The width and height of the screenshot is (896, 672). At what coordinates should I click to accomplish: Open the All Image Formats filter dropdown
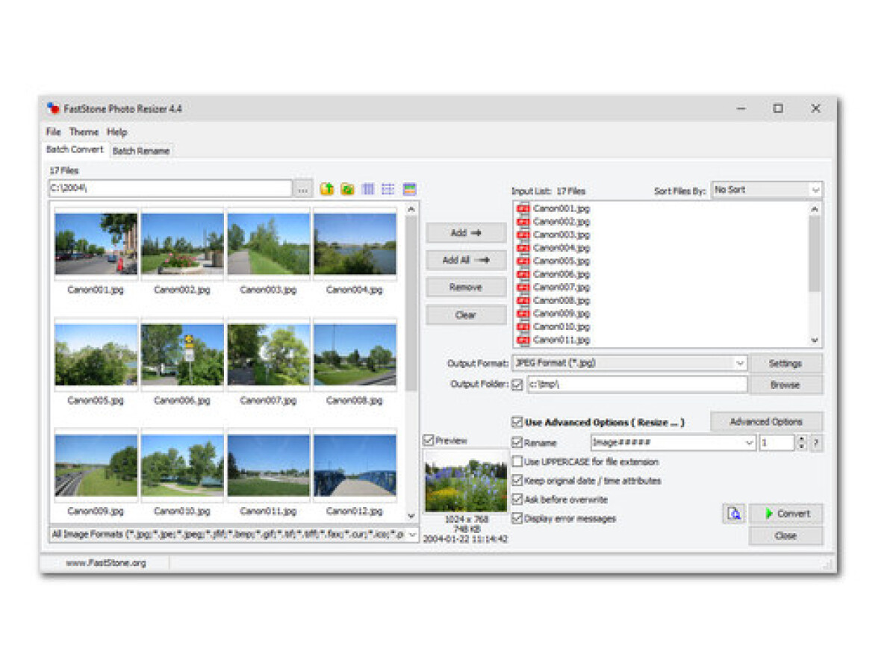(x=234, y=535)
